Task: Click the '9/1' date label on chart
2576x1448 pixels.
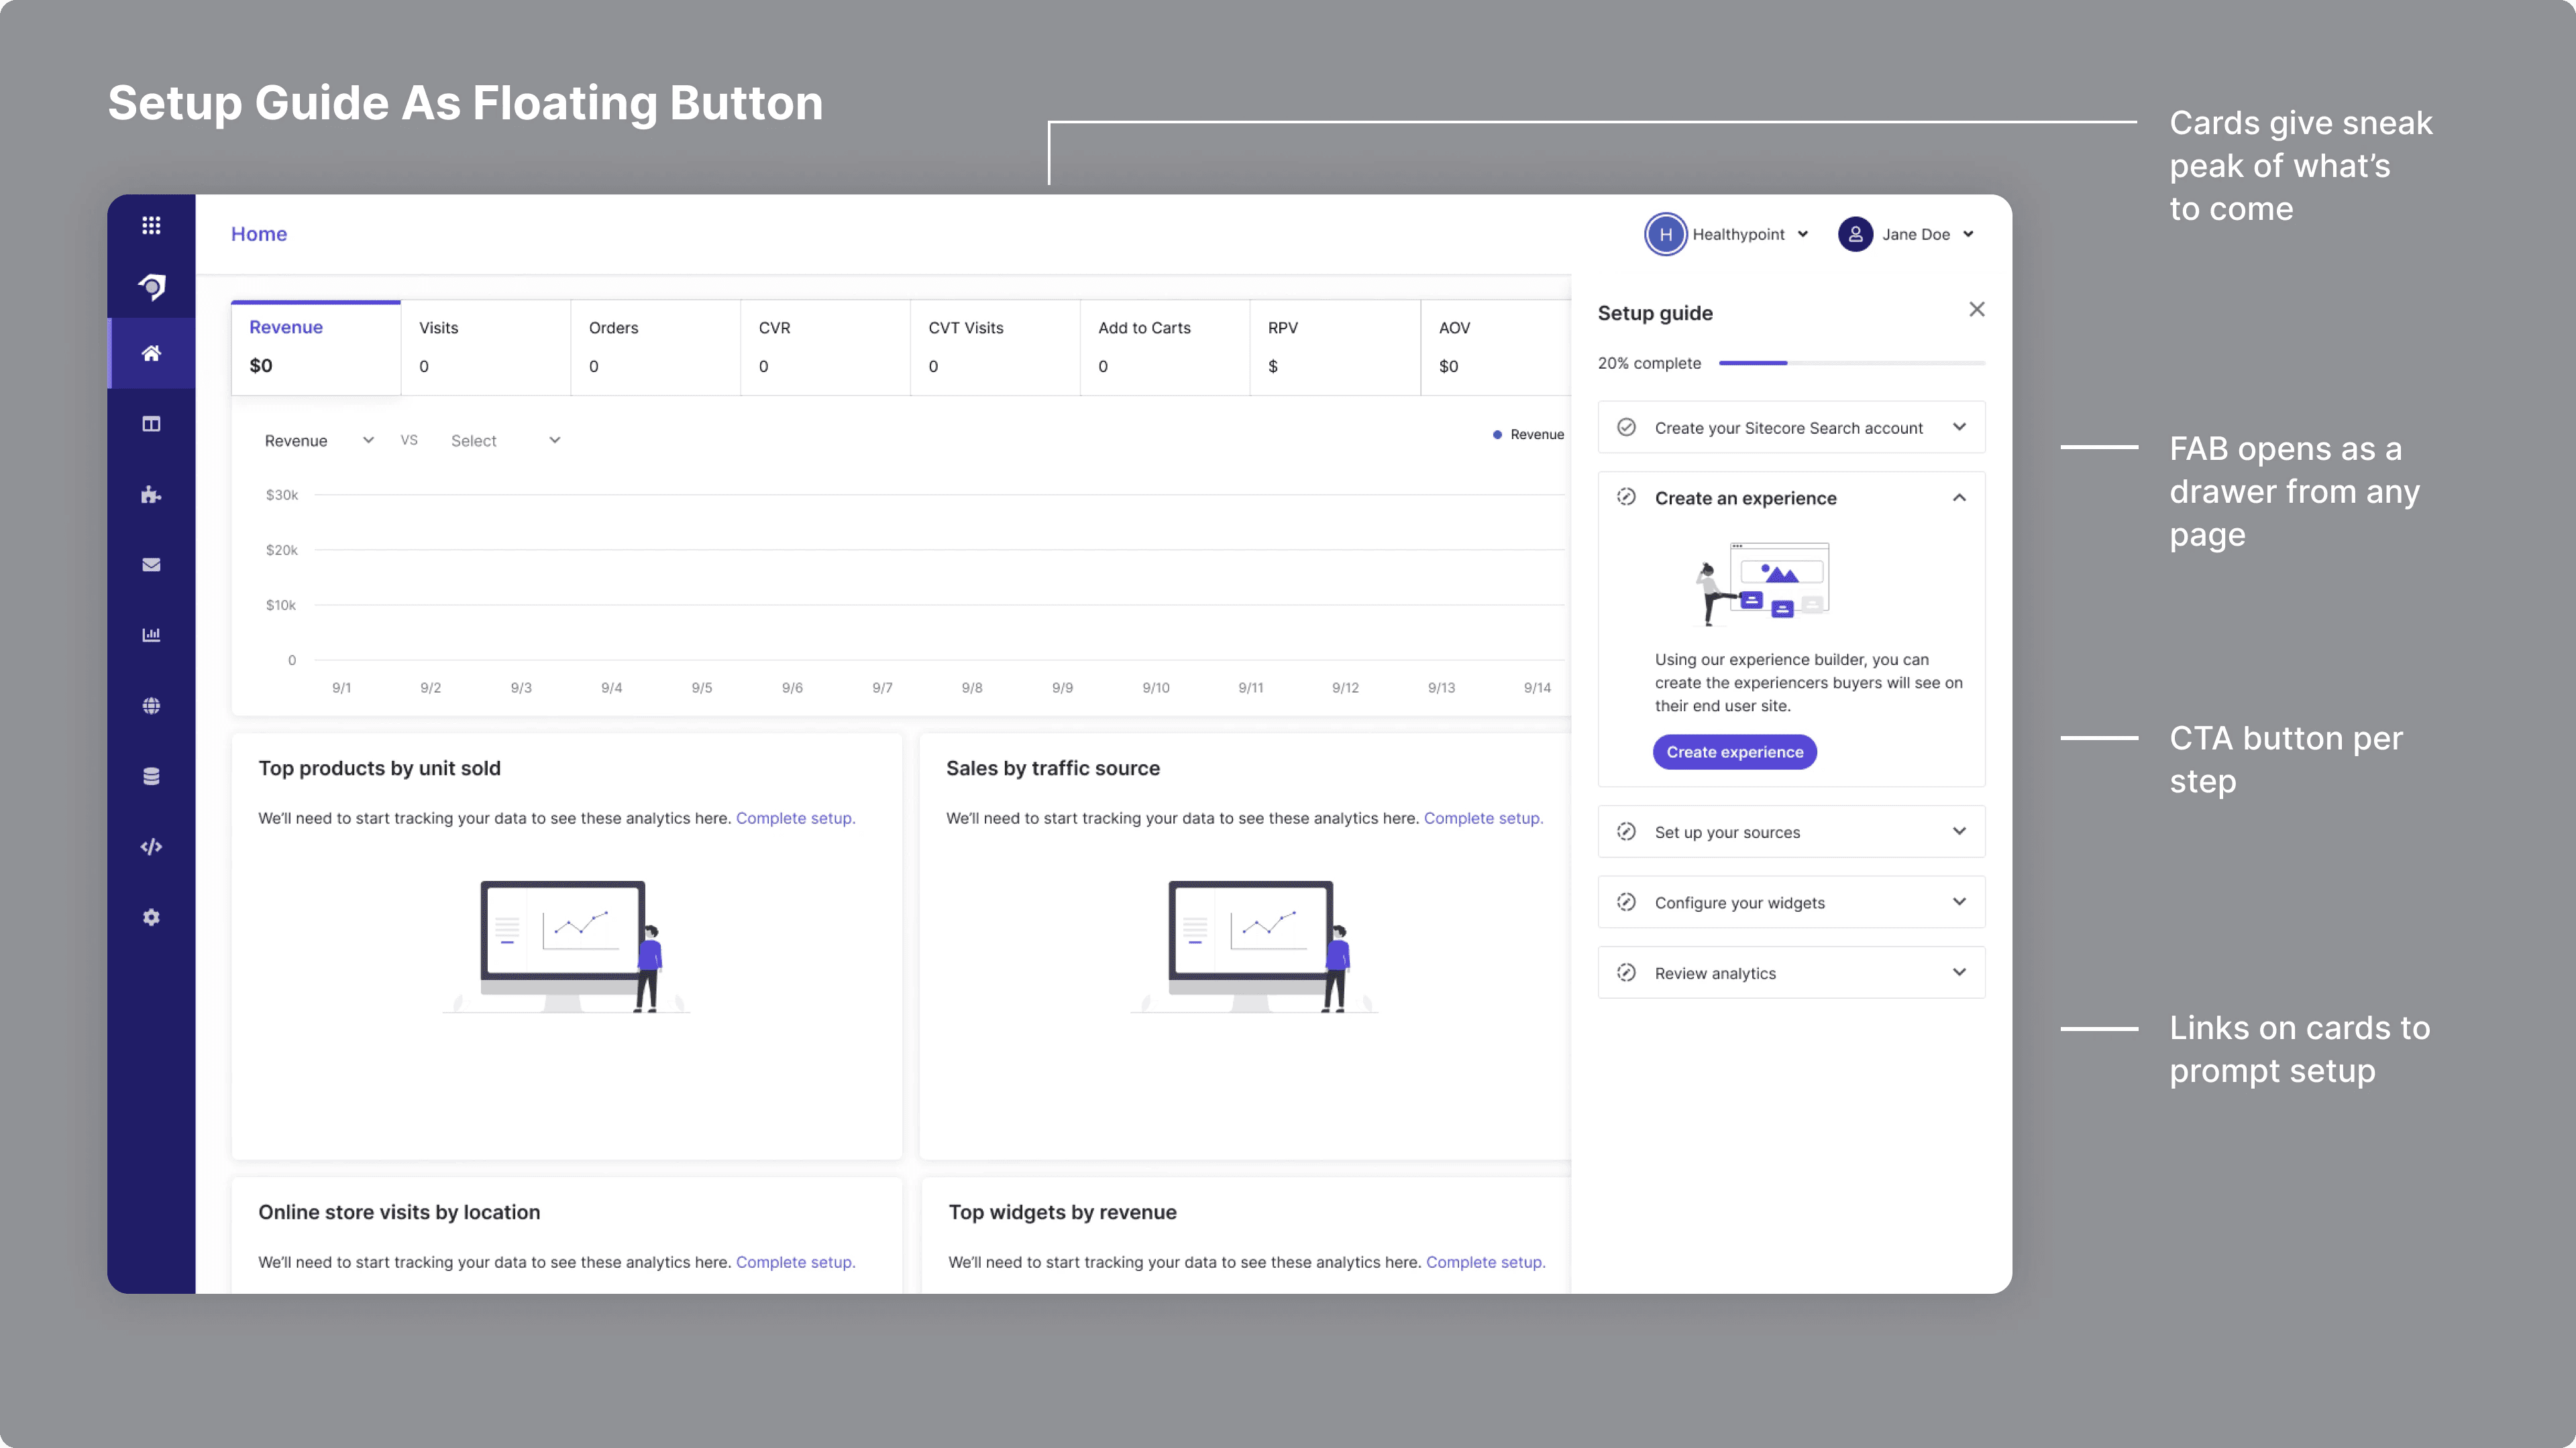Action: point(341,688)
